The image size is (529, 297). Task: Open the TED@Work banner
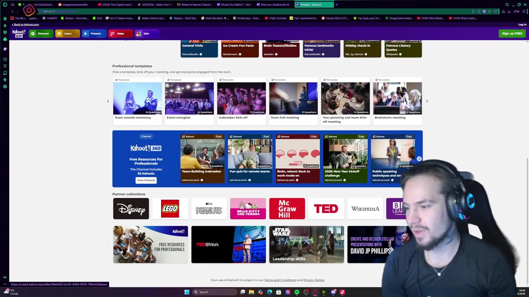coord(229,244)
